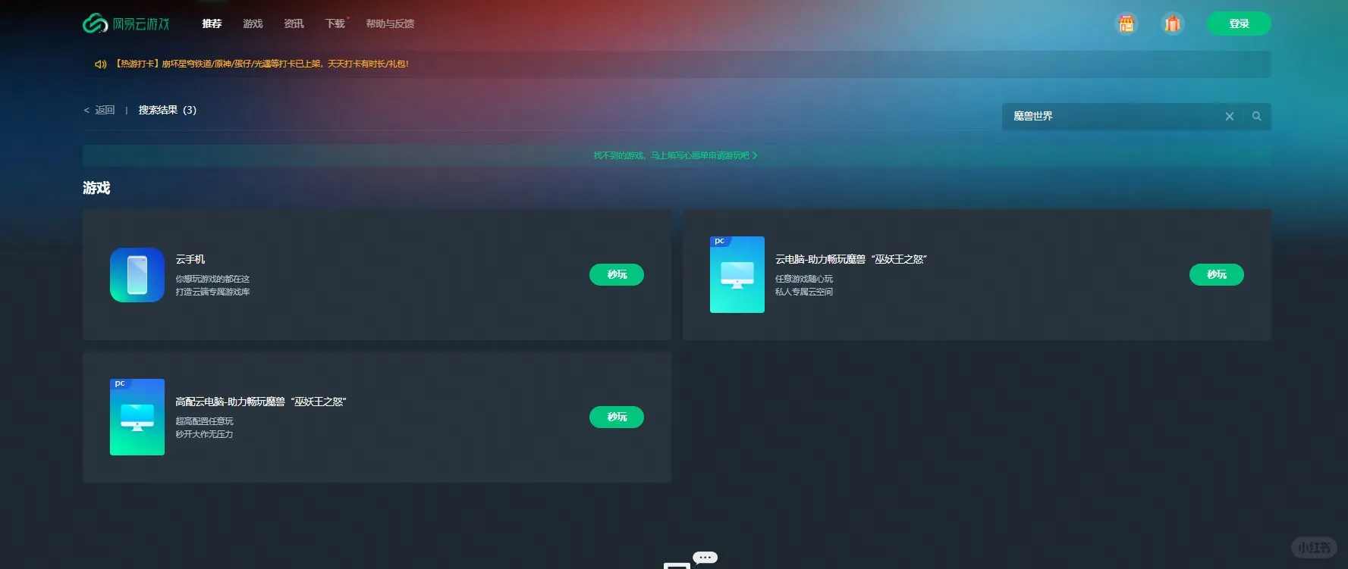Open the 云电脑-助力畅玩魔兽 title

pyautogui.click(x=851, y=259)
